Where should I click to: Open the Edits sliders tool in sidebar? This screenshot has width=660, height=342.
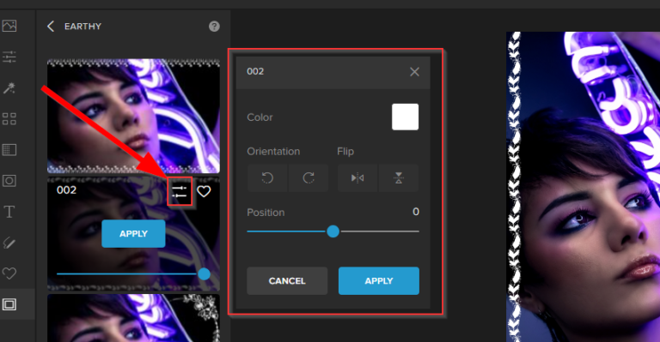click(9, 57)
